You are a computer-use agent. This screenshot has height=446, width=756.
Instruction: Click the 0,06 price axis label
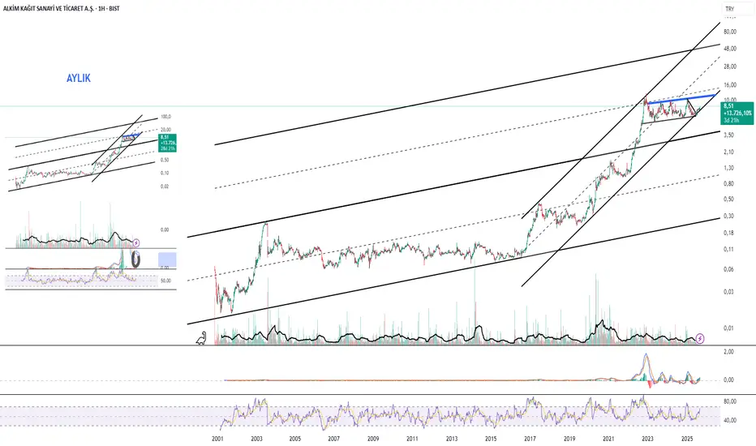(728, 269)
